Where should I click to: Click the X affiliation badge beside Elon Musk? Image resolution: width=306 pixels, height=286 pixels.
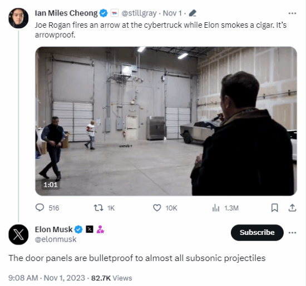coord(90,229)
